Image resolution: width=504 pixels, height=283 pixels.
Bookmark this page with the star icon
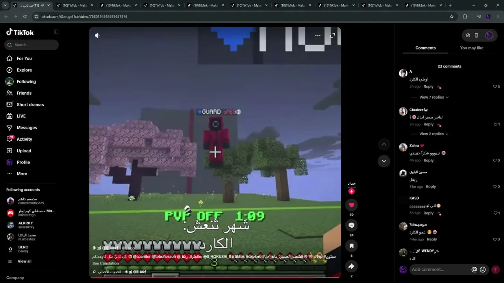click(x=452, y=17)
